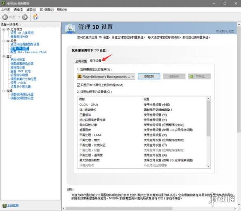Click the Manage 3D Settings header icon
The width and height of the screenshot is (241, 211).
(x=70, y=28)
